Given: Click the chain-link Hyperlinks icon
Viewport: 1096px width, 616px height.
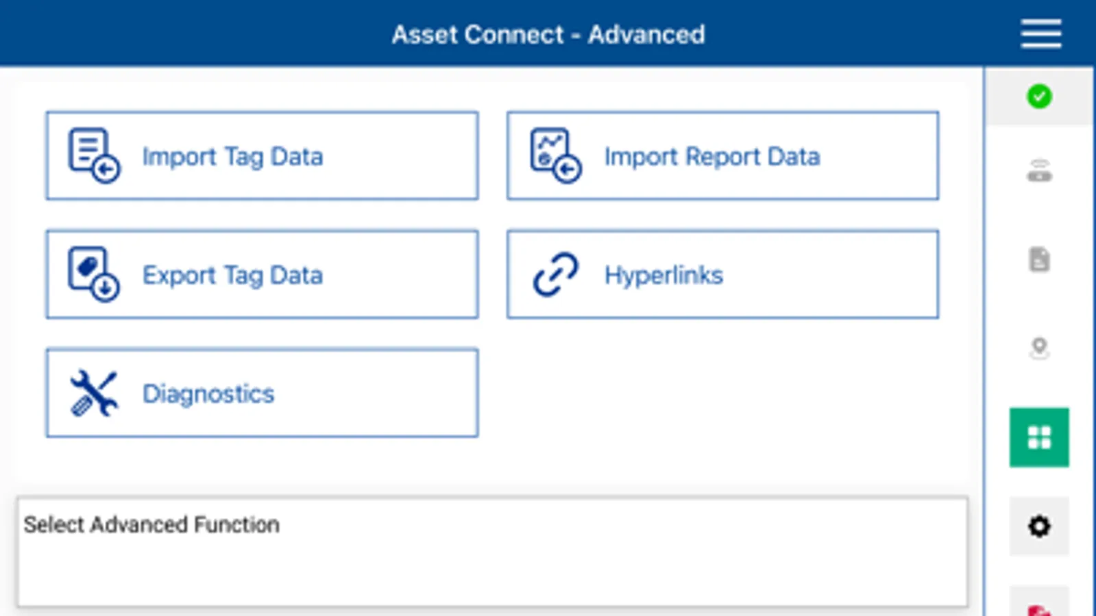Looking at the screenshot, I should tap(555, 274).
